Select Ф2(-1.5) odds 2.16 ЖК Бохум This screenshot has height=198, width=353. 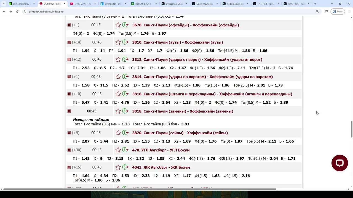pos(246,176)
